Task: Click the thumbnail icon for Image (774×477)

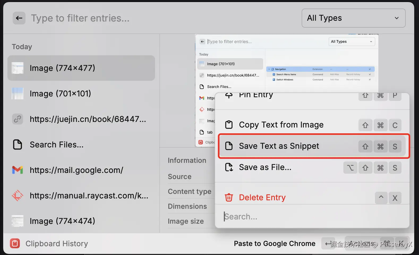Action: pyautogui.click(x=18, y=68)
